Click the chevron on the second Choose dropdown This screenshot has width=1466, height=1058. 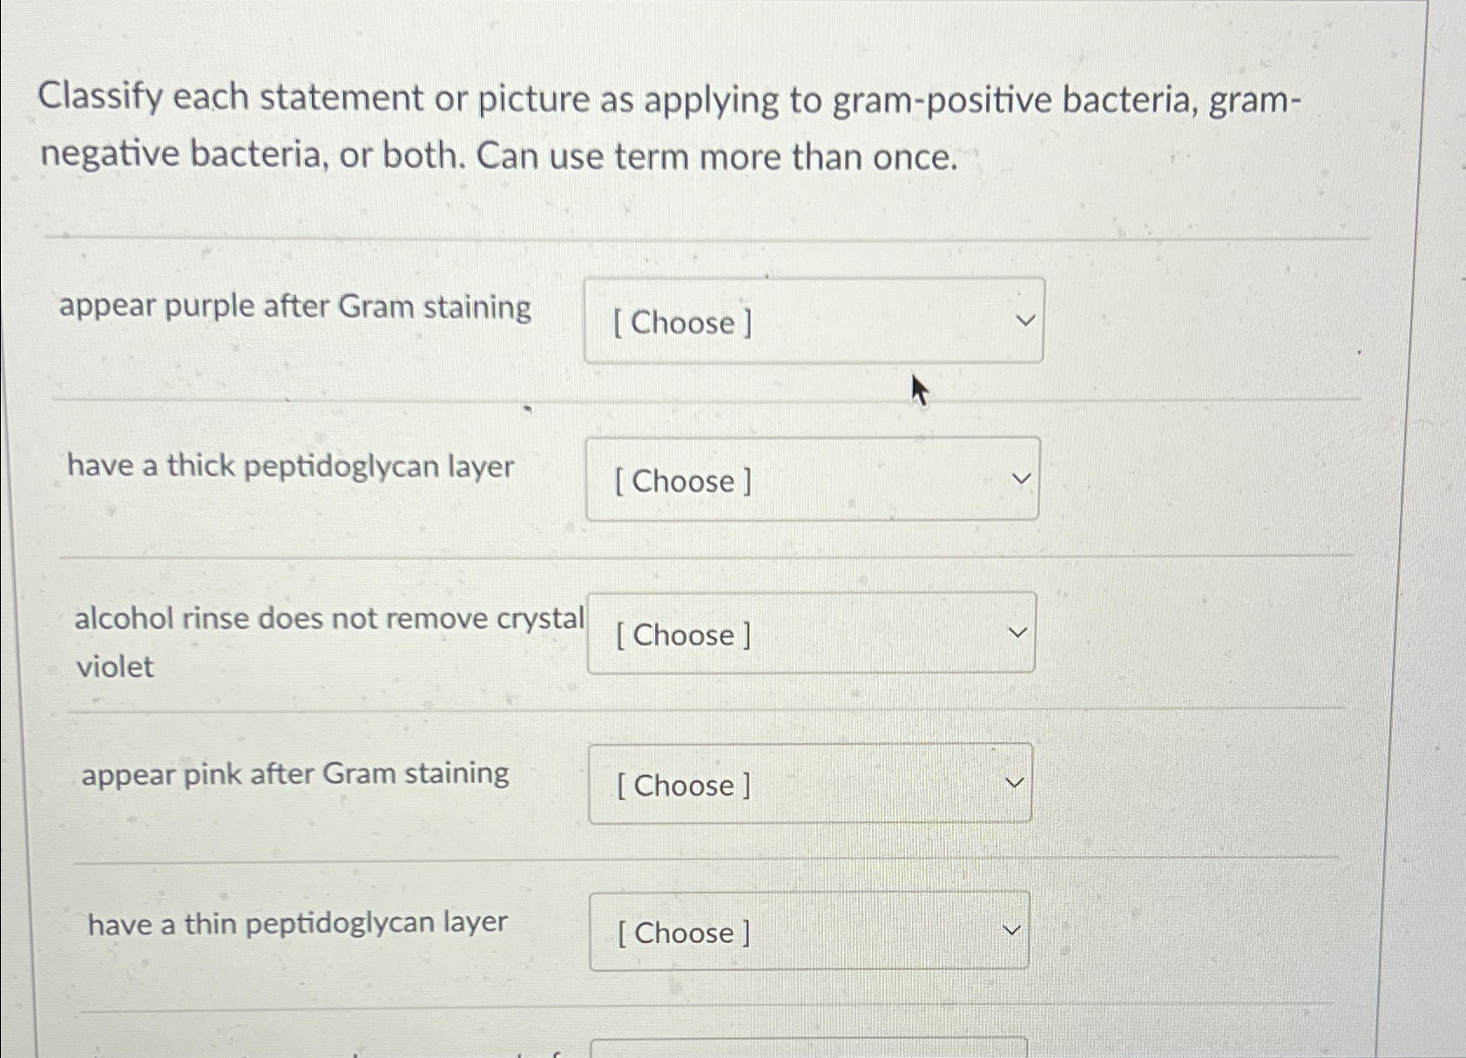(x=1020, y=477)
